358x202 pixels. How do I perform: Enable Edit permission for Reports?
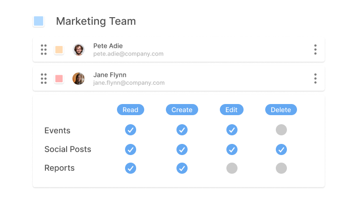point(232,168)
